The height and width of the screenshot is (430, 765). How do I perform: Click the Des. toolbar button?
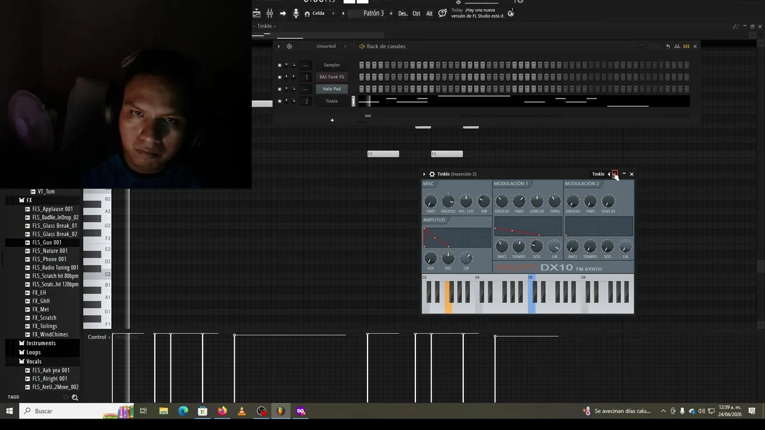[x=403, y=13]
